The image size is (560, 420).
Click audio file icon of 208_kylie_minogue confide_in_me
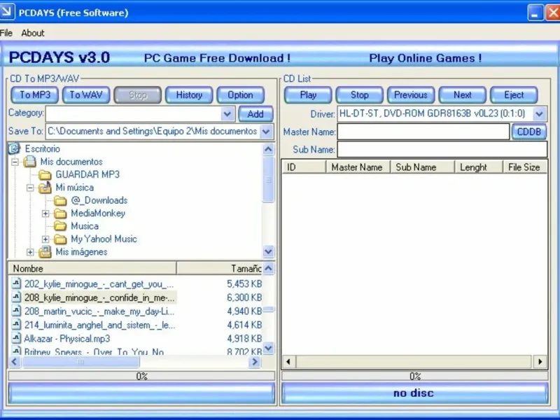click(x=16, y=297)
